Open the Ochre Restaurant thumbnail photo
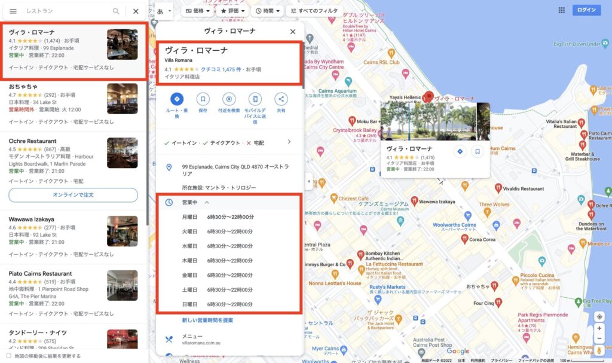Viewport: 612px width, 363px height. 122,152
